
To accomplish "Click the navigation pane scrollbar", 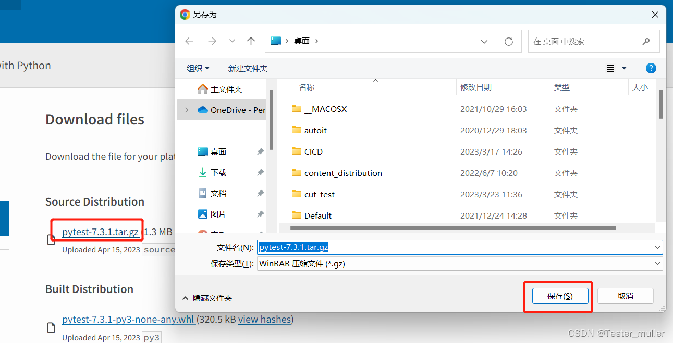I will [x=271, y=120].
